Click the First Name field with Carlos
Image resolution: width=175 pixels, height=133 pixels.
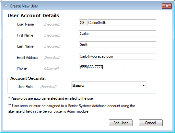[118, 34]
